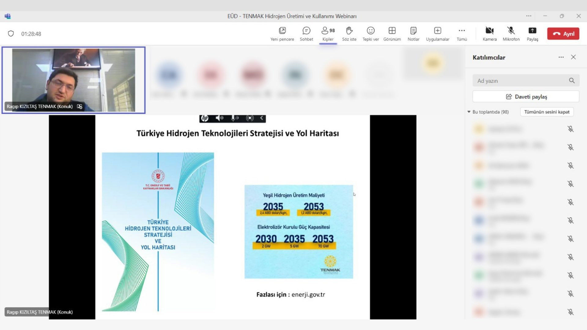Click record-style icon in shared overlay bar
587x330 pixels.
point(250,118)
